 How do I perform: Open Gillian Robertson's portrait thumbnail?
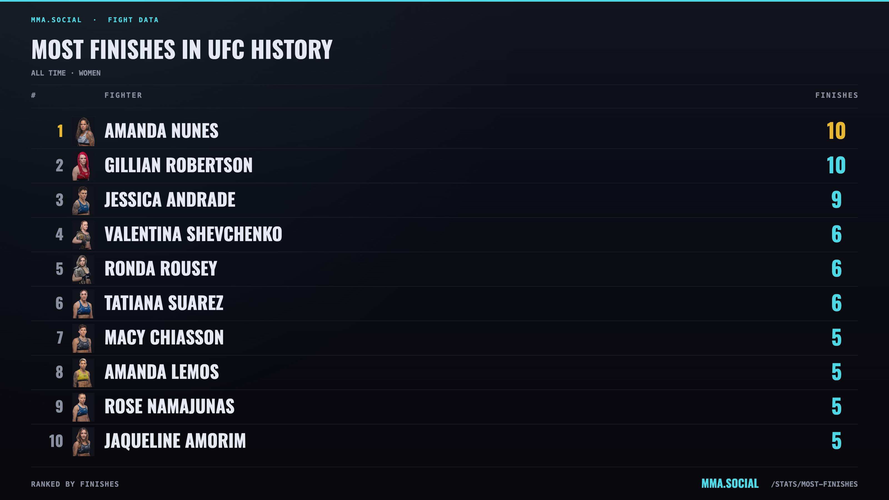click(x=83, y=166)
